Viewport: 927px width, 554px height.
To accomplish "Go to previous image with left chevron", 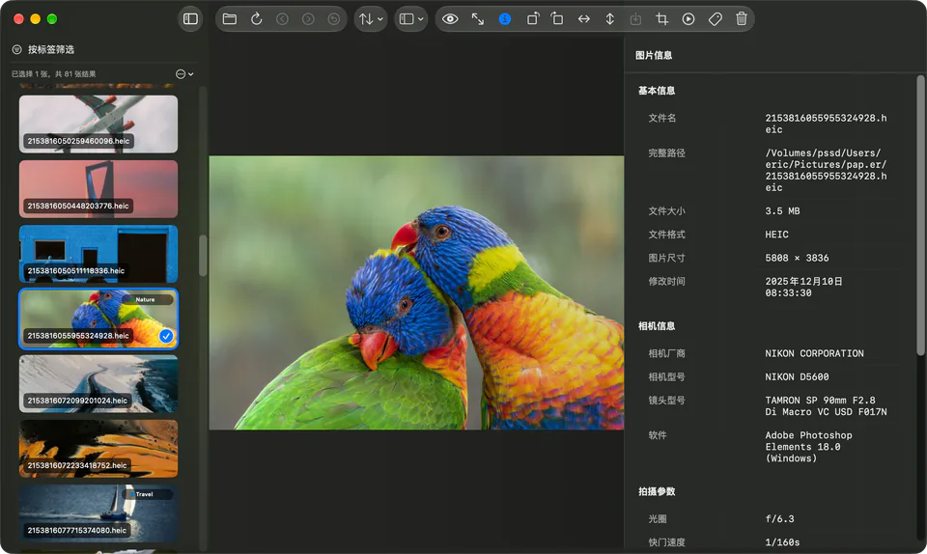I will [282, 19].
